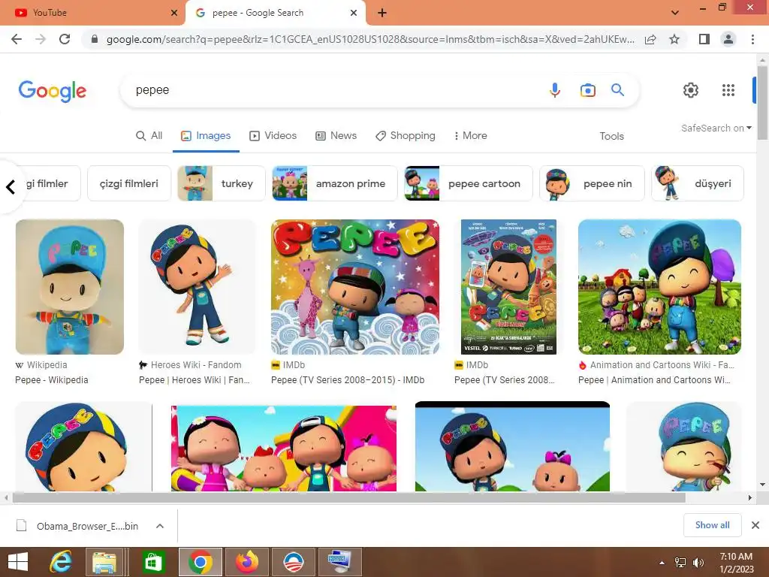Image resolution: width=769 pixels, height=577 pixels.
Task: Share this page via the share icon
Action: coord(650,39)
